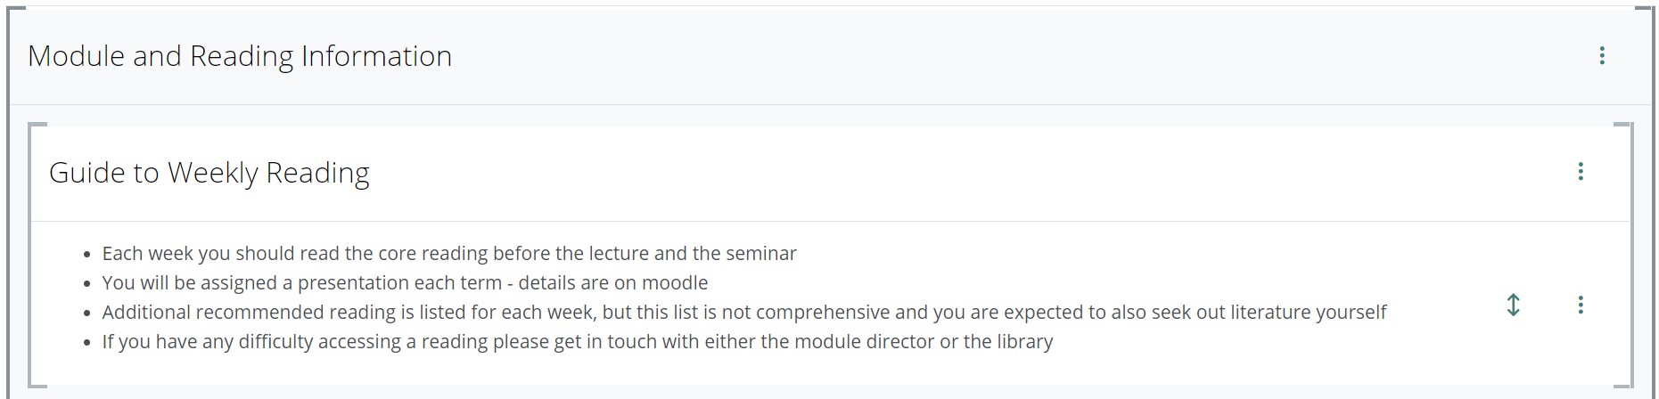Click the first bullet point marker

86,255
